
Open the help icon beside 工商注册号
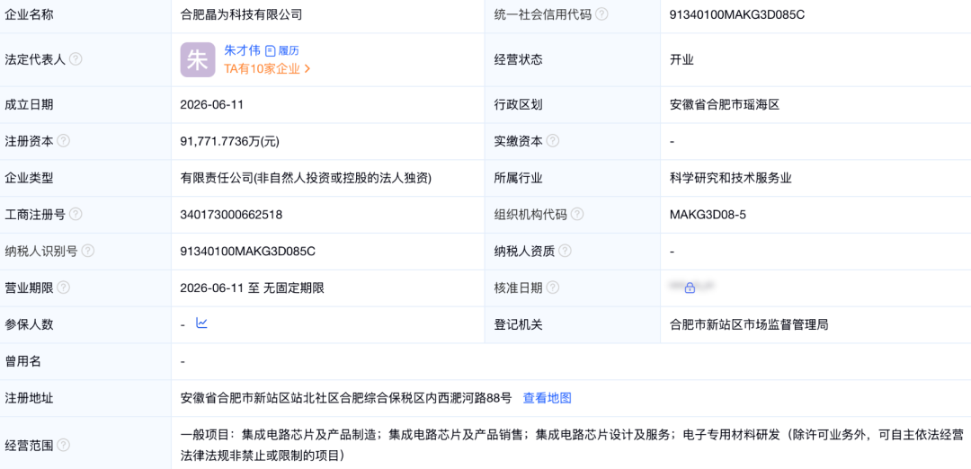pos(76,214)
